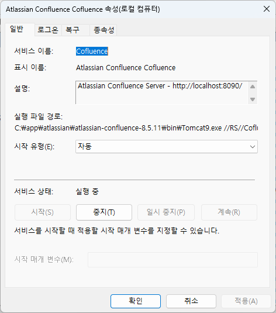Click the description box down scroll arrow
The width and height of the screenshot is (276, 313).
(x=253, y=99)
